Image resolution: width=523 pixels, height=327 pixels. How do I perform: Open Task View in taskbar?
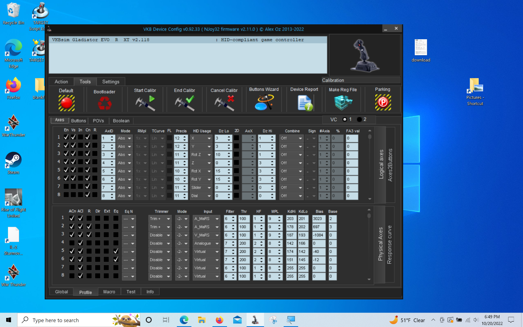(x=166, y=320)
